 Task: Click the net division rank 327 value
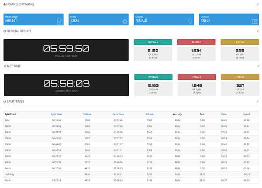click(x=240, y=85)
